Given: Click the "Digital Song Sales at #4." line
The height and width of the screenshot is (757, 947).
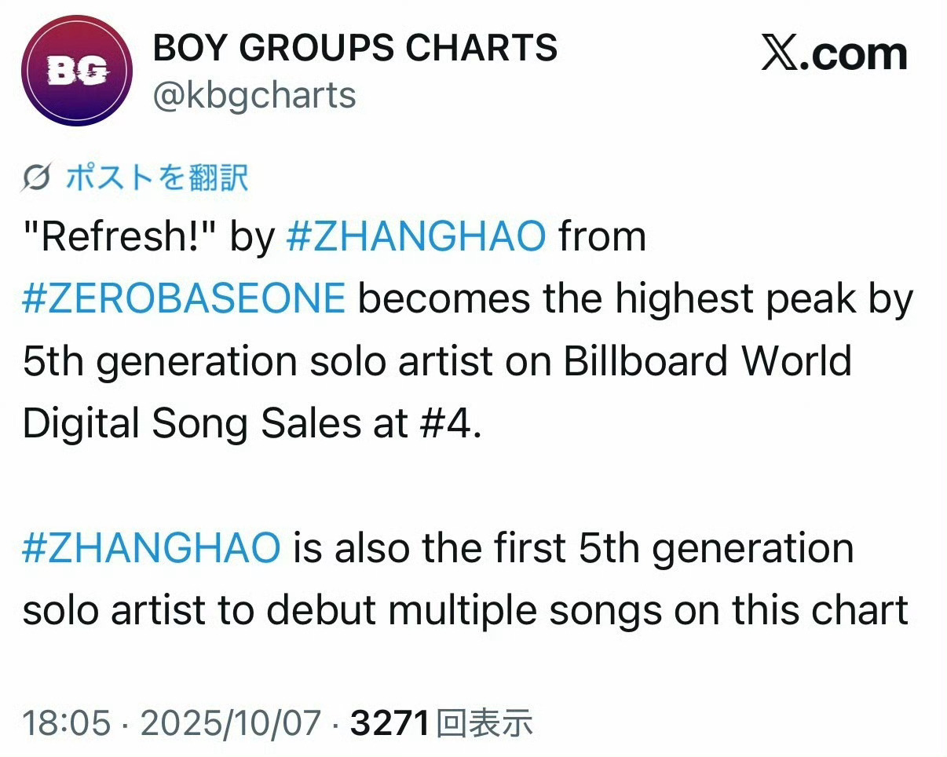Looking at the screenshot, I should coord(251,424).
